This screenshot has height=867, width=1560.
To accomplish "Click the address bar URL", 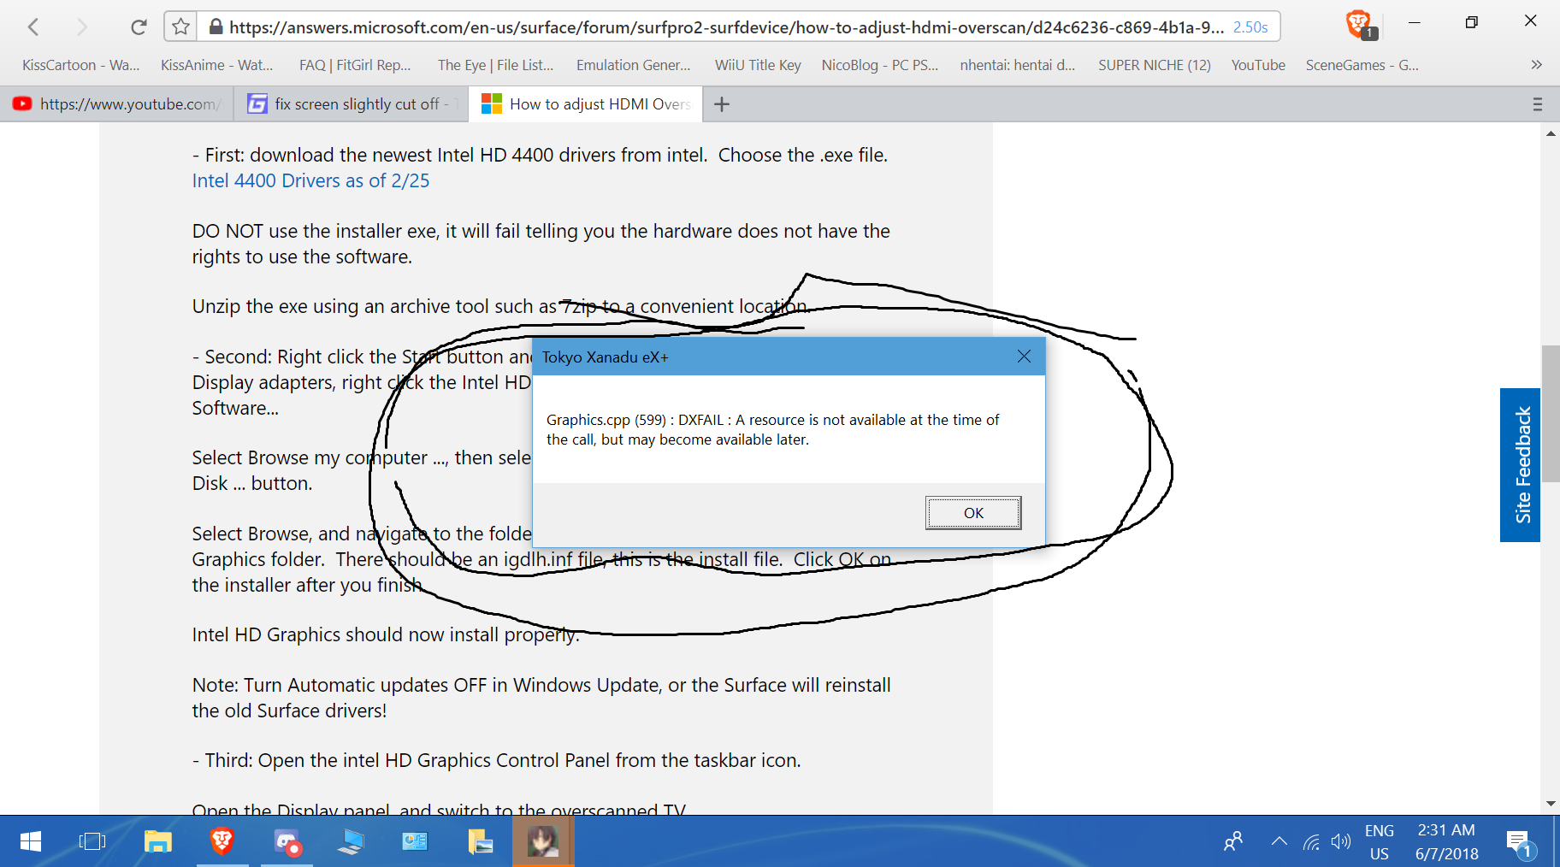I will pos(727,27).
